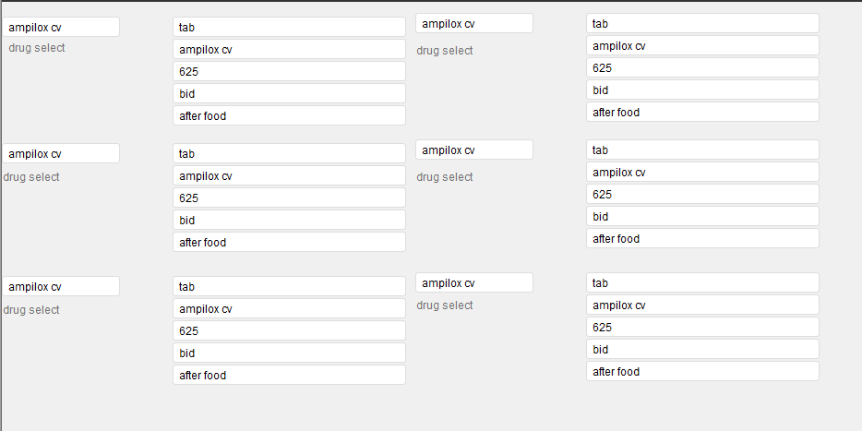The width and height of the screenshot is (862, 431).
Task: Click the '625' field in middle-right group
Action: tap(702, 195)
